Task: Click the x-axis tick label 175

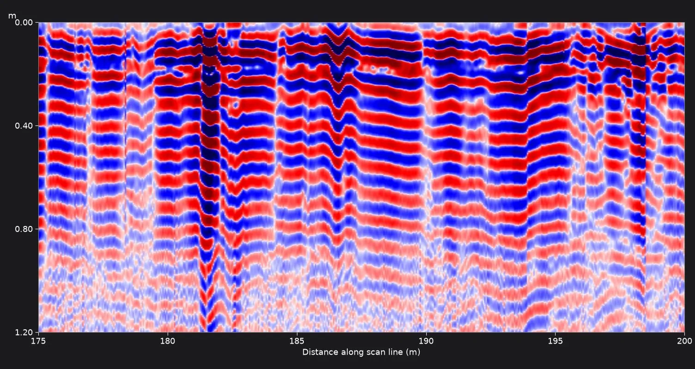Action: (x=38, y=340)
